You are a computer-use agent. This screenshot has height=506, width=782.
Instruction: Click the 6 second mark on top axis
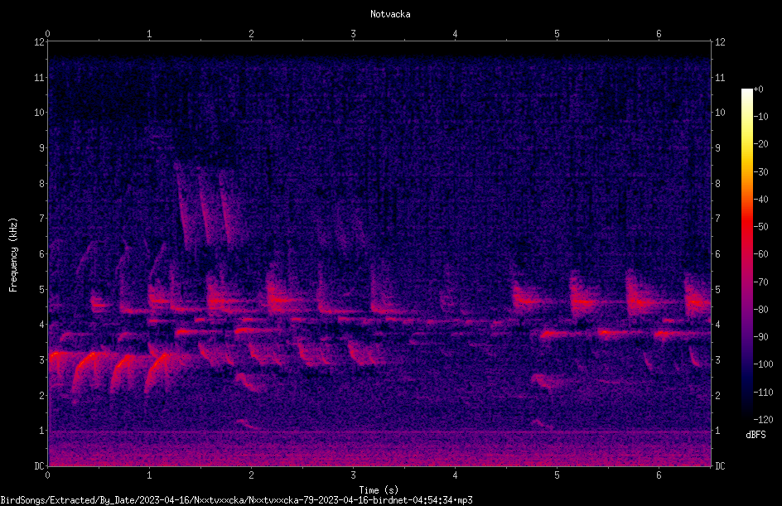click(659, 33)
